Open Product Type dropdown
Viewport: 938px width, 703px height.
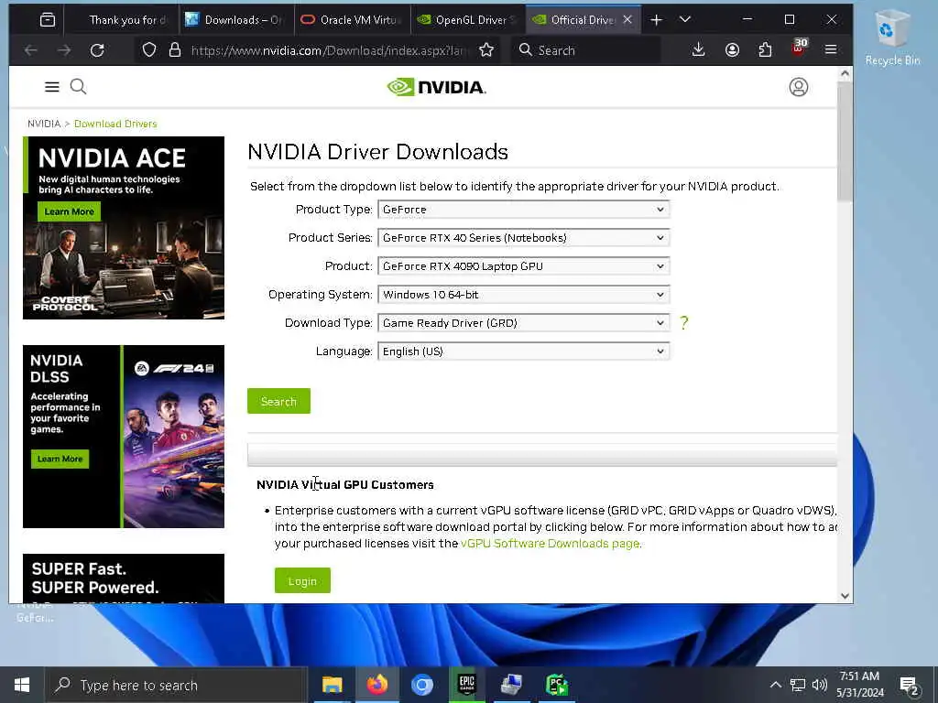523,210
